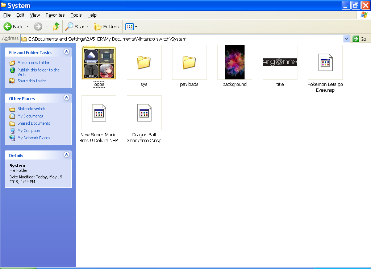Open the Forward history dropdown arrow
371x269 pixels.
[x=47, y=26]
